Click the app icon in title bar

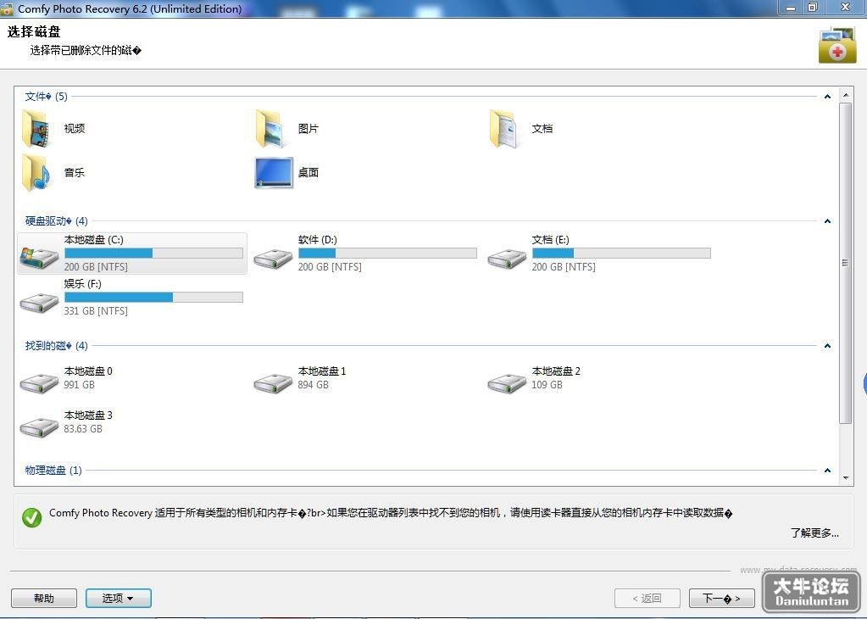click(x=7, y=8)
